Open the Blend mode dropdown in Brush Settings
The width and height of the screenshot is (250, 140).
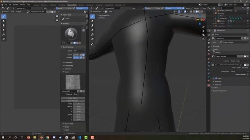pyautogui.click(x=79, y=51)
